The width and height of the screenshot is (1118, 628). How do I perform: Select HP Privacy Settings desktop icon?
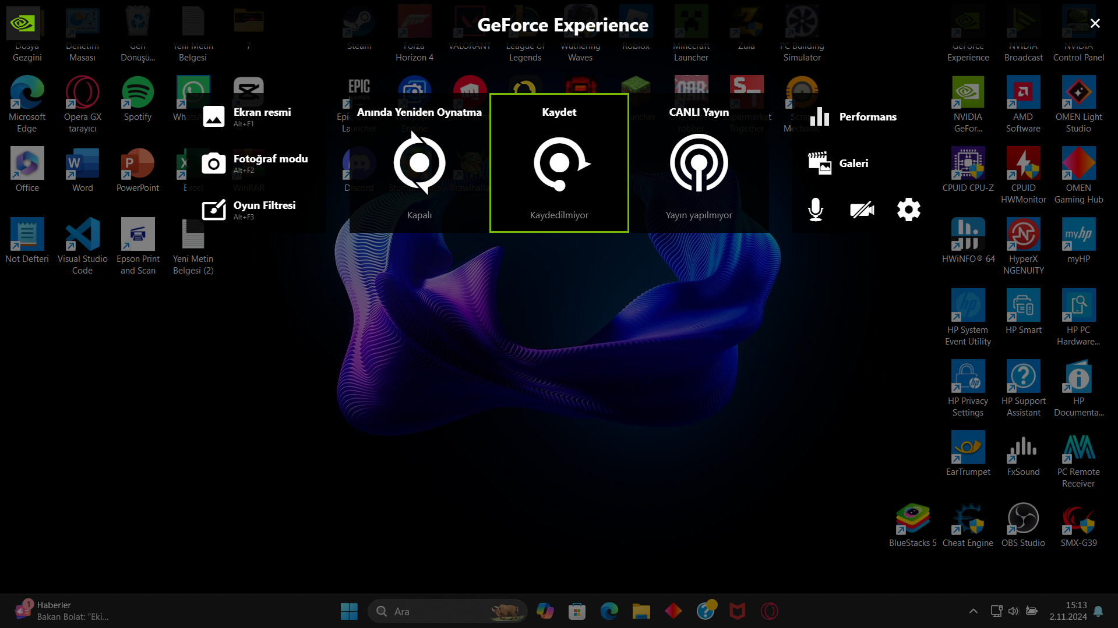pyautogui.click(x=968, y=388)
